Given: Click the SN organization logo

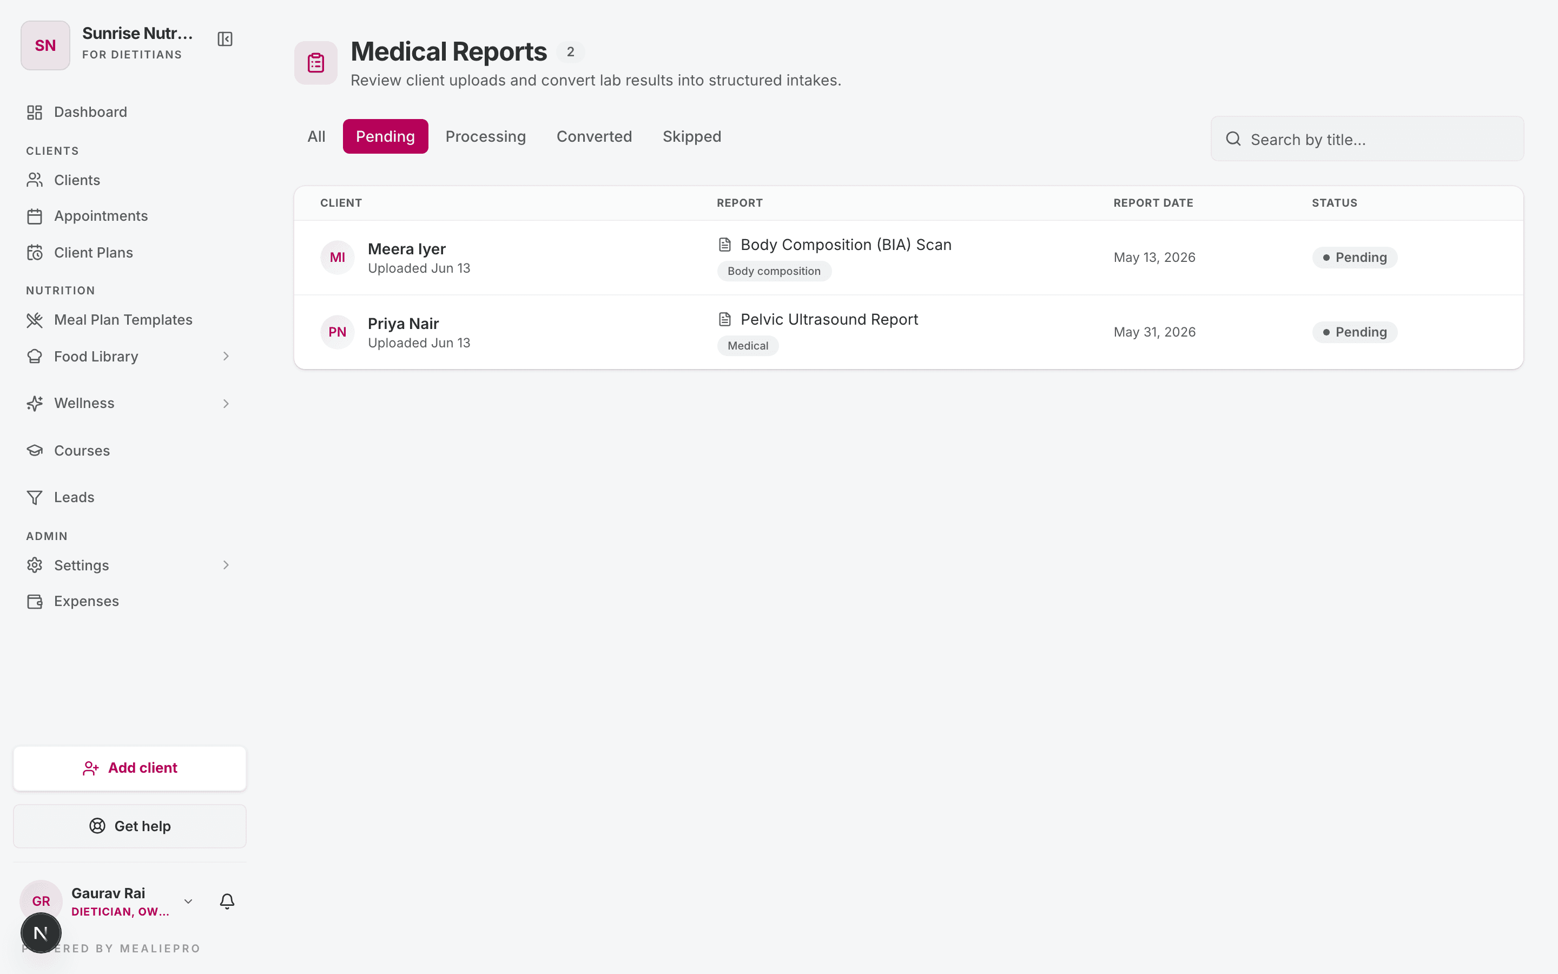Looking at the screenshot, I should tap(45, 45).
